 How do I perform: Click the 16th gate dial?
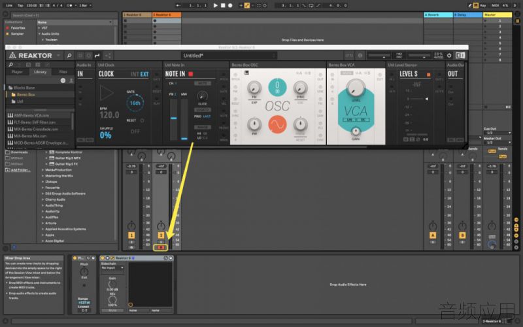point(135,103)
